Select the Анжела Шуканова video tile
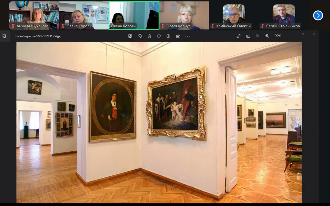 coord(34,14)
